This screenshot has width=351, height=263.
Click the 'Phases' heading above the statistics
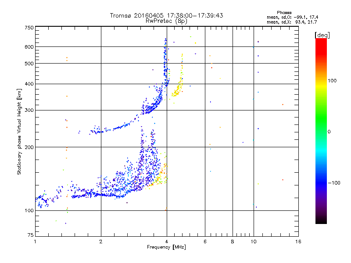coord(284,13)
